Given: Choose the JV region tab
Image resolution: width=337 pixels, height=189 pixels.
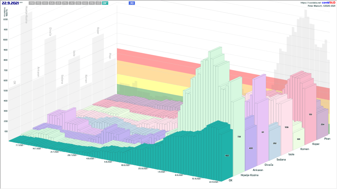Looking at the screenshot, I should [x=72, y=3].
